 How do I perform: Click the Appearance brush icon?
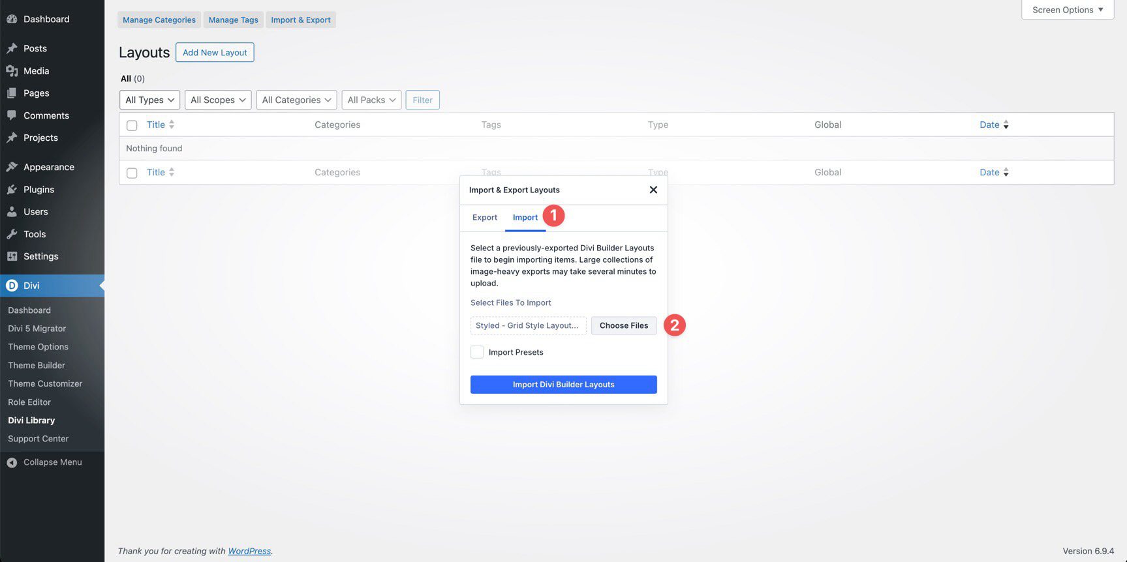(12, 167)
